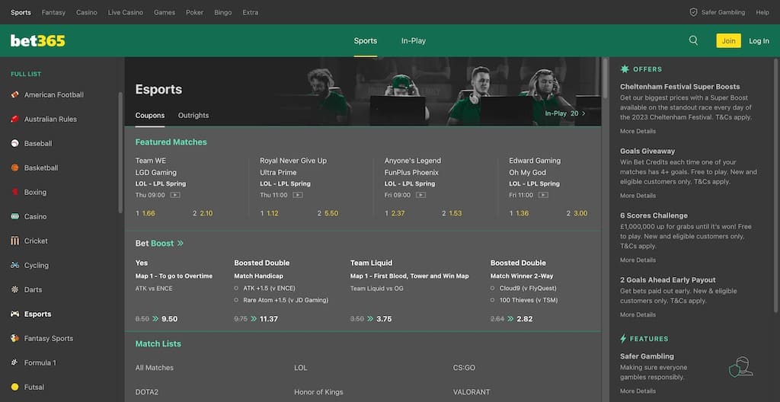Screen dimensions: 780x402
Task: Bet on Oh My God at 3.00
Action: pos(577,213)
